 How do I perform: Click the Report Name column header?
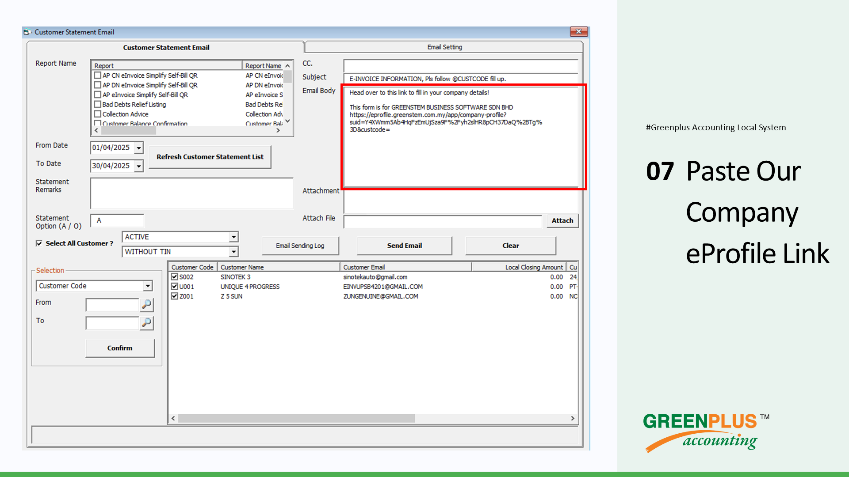[x=263, y=65]
